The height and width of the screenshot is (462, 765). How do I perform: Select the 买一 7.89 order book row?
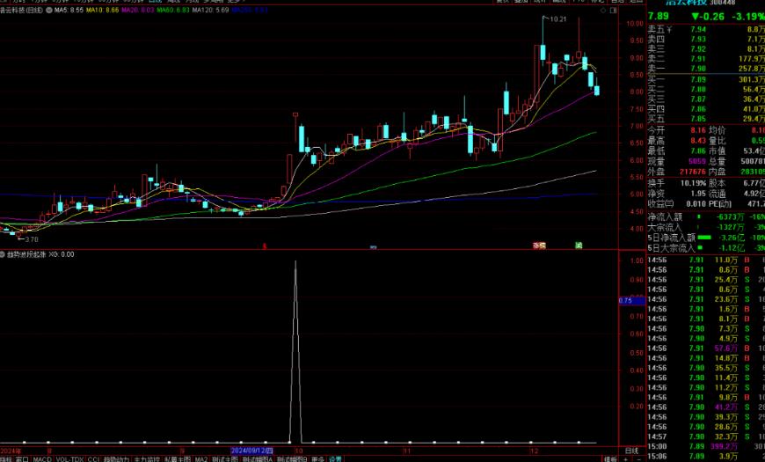(706, 79)
